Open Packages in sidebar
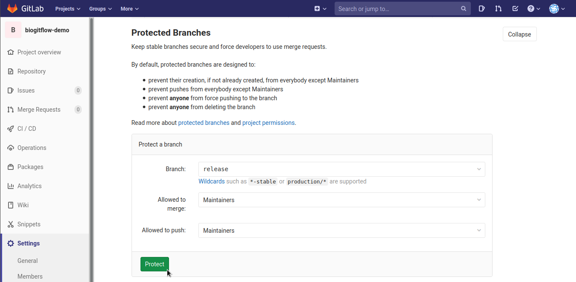Image resolution: width=576 pixels, height=282 pixels. tap(30, 167)
